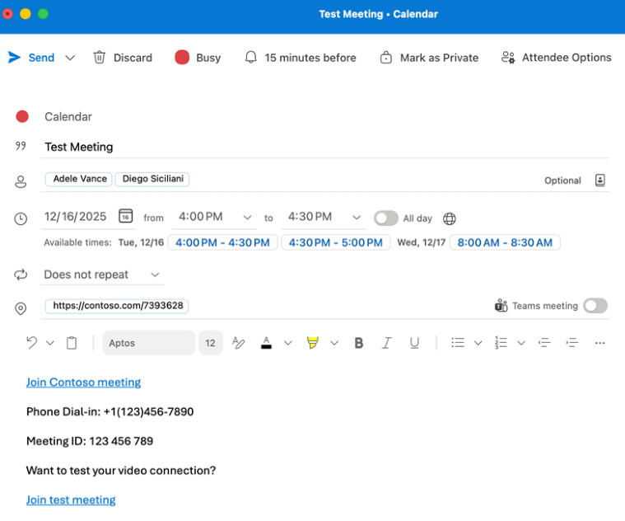
Task: Click the 12/16/2025 date field
Action: pos(75,217)
